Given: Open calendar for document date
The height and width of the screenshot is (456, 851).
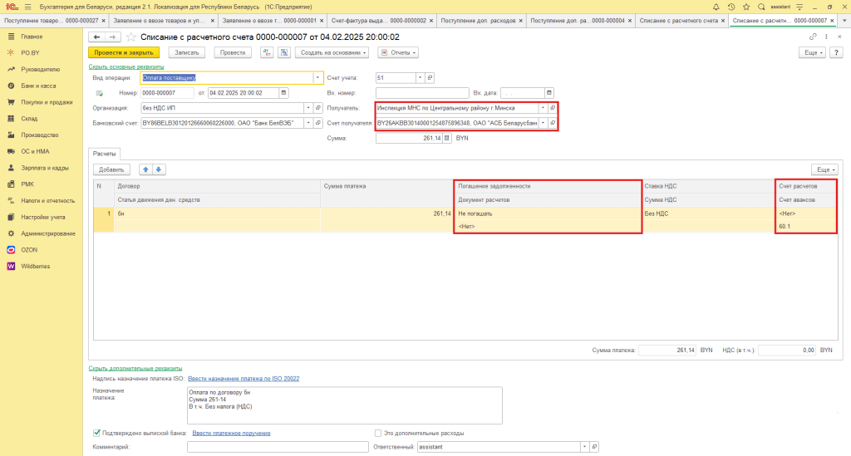Looking at the screenshot, I should [283, 93].
